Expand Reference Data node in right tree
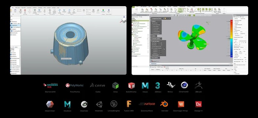The image size is (258, 118). 132,22
